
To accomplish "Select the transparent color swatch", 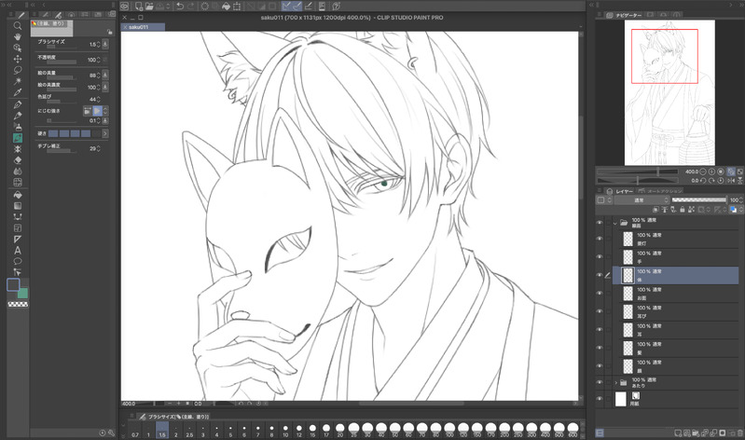I will click(18, 304).
